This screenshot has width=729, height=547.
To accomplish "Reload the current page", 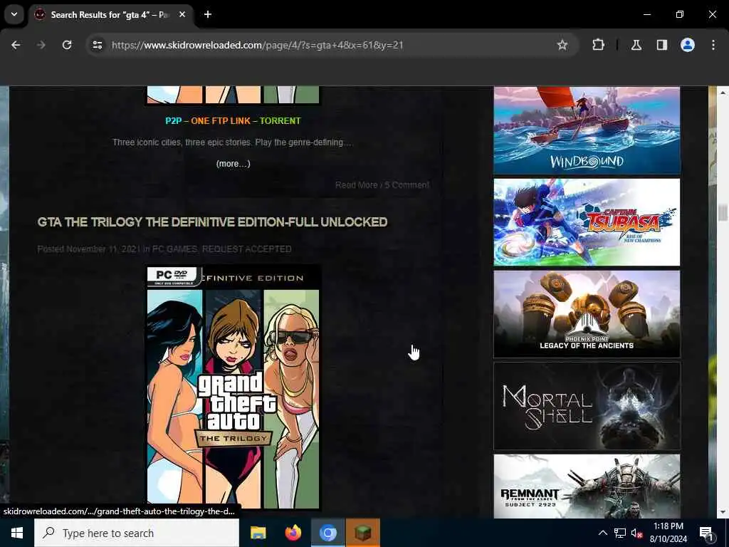I will [x=67, y=45].
